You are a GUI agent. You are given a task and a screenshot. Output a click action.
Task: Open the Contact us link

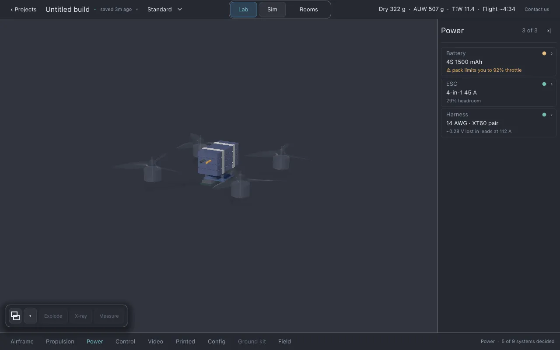(537, 9)
